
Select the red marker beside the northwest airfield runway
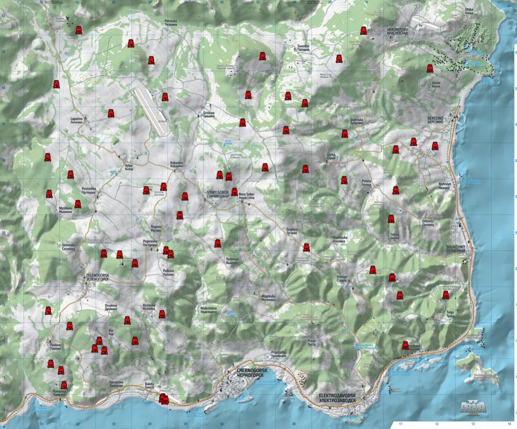tap(165, 97)
